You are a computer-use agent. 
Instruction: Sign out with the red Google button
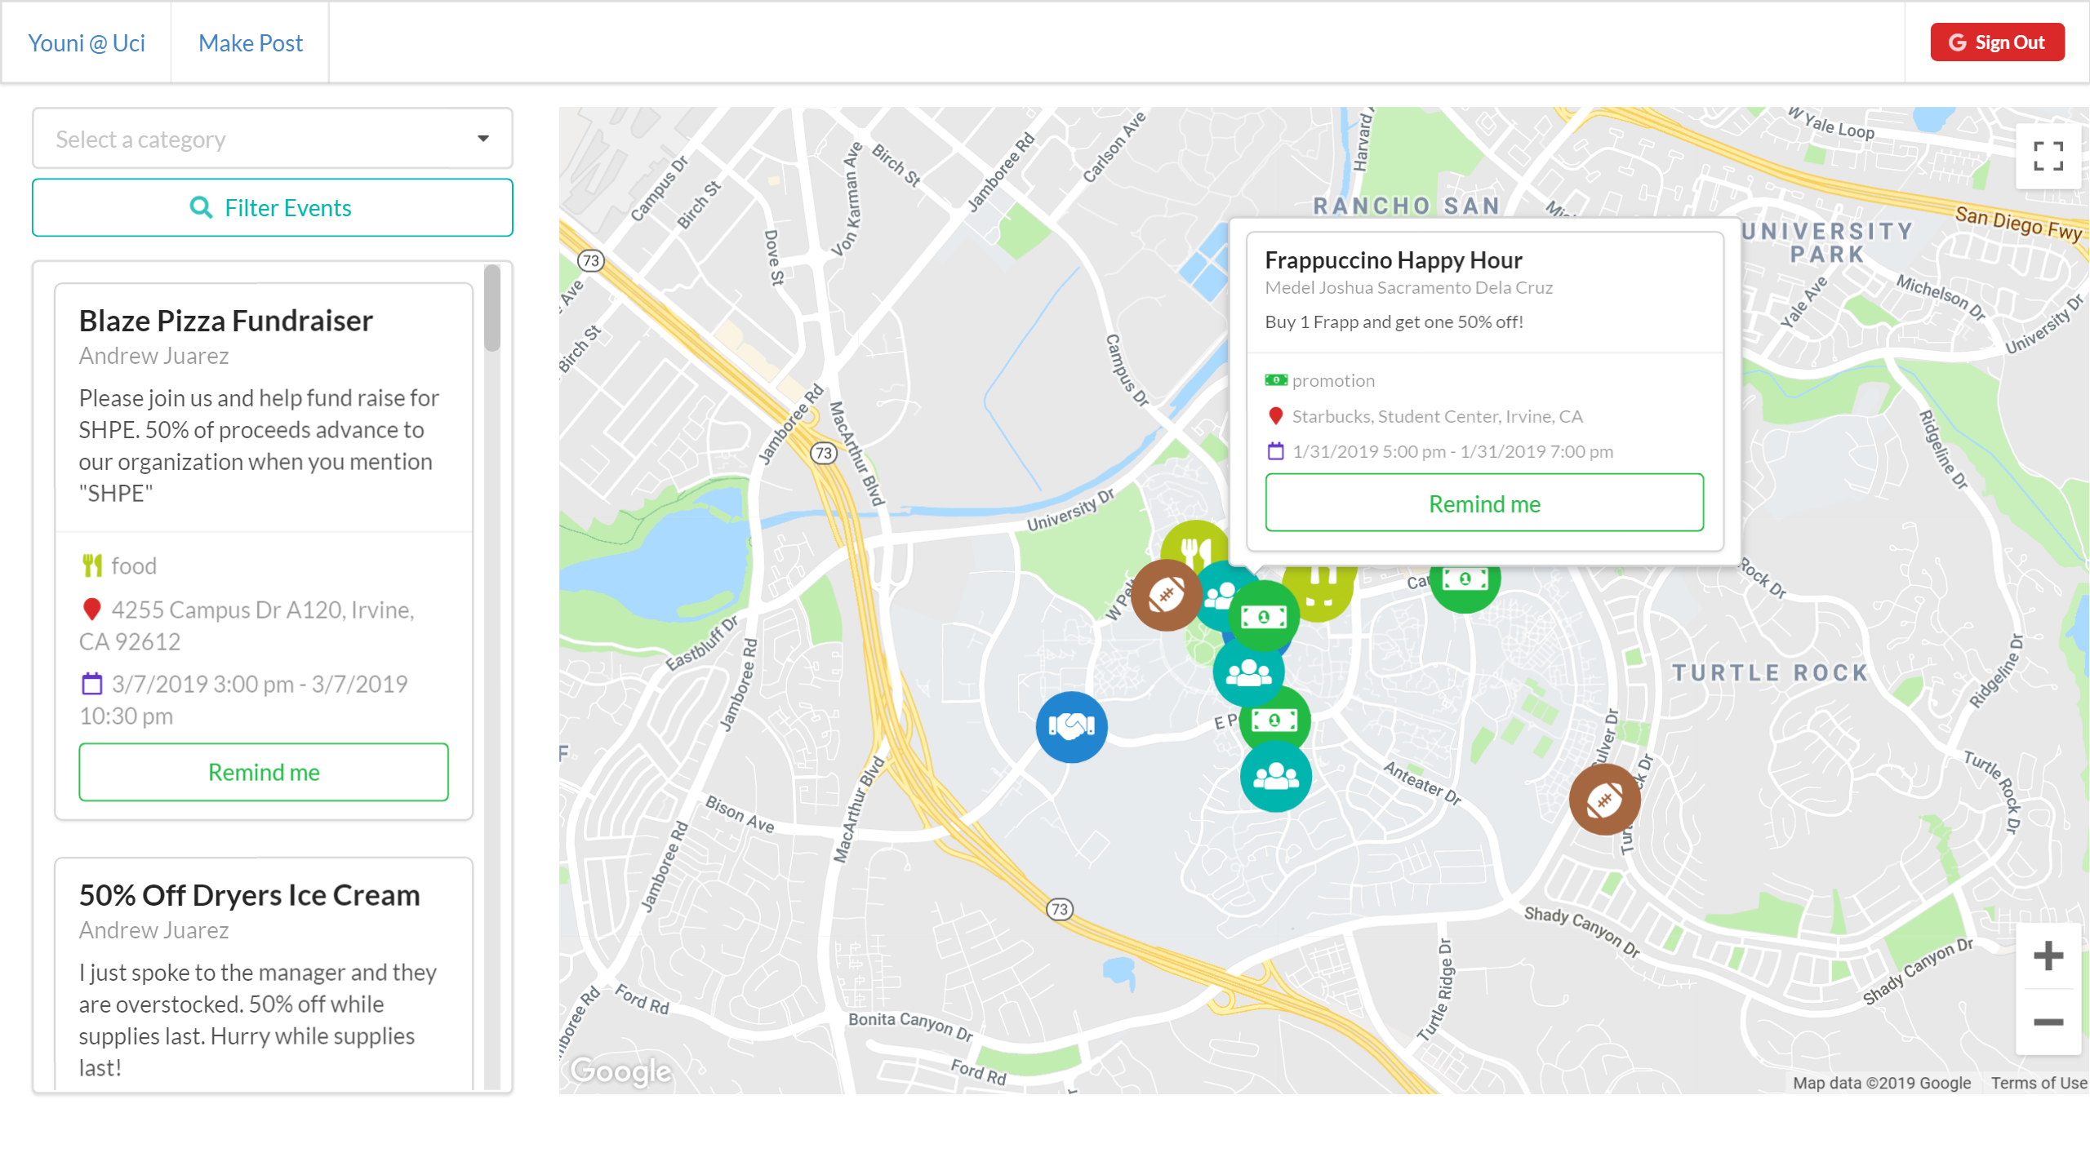1997,42
